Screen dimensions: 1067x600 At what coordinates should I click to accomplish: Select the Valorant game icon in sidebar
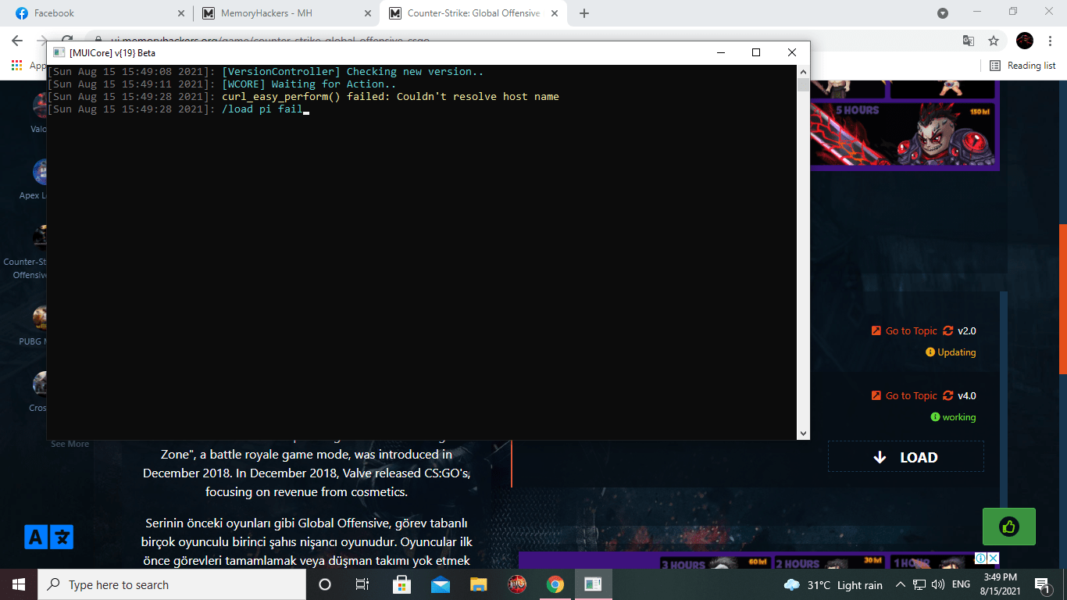[39, 105]
